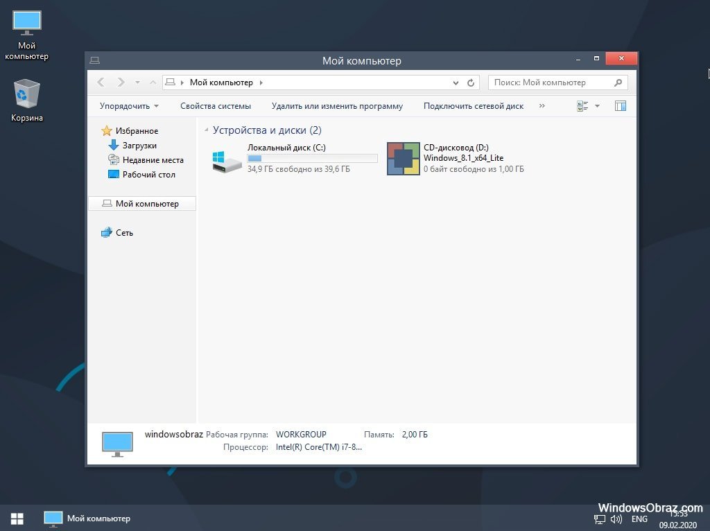Collapse the Устройства и диски group
This screenshot has width=710, height=531.
point(206,130)
